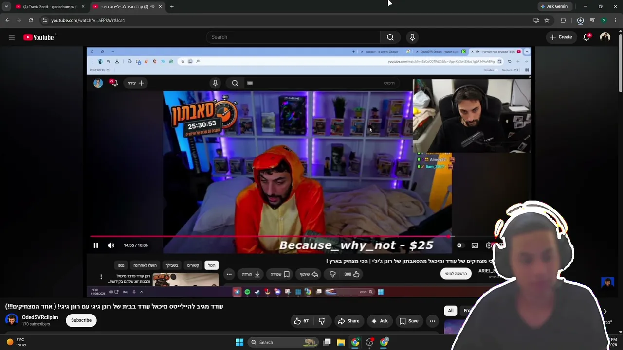623x350 pixels.
Task: Bookmark this page with the star
Action: 547,20
